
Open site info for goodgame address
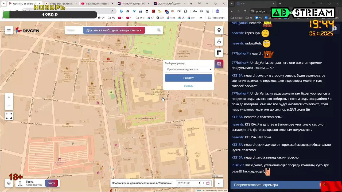252,11
